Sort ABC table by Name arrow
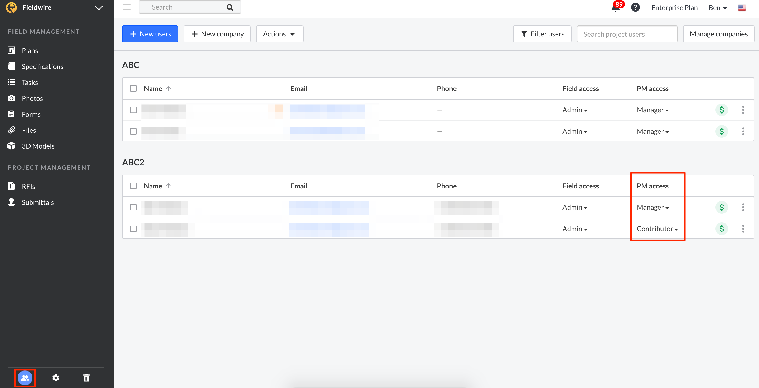This screenshot has width=759, height=388. (x=168, y=88)
